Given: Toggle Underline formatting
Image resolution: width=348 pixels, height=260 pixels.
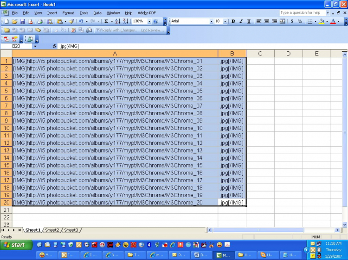Looking at the screenshot, I should [249, 21].
